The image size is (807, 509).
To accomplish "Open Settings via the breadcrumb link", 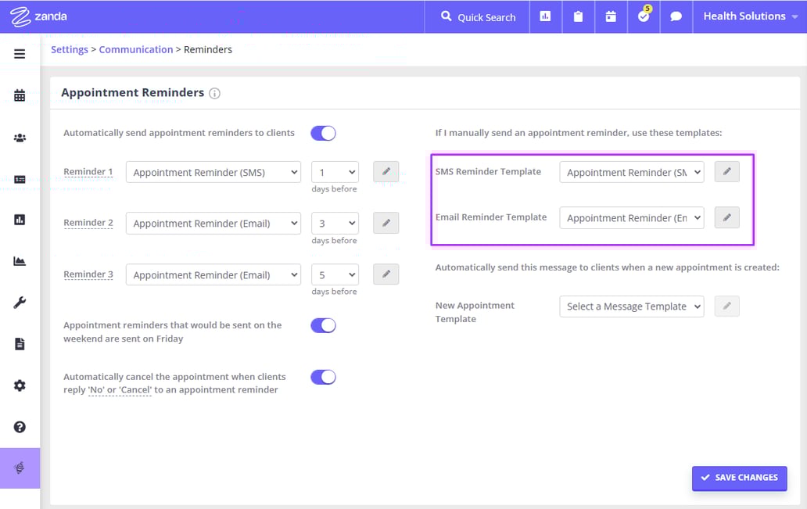I will [69, 49].
